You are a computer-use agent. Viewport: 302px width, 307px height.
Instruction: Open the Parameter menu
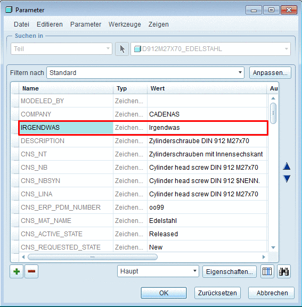pyautogui.click(x=86, y=24)
